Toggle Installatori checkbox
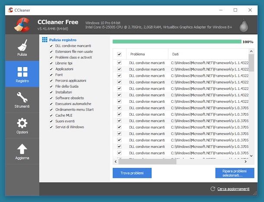 [51, 92]
